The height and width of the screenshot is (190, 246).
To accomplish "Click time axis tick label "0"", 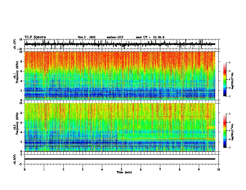I will (25, 170).
